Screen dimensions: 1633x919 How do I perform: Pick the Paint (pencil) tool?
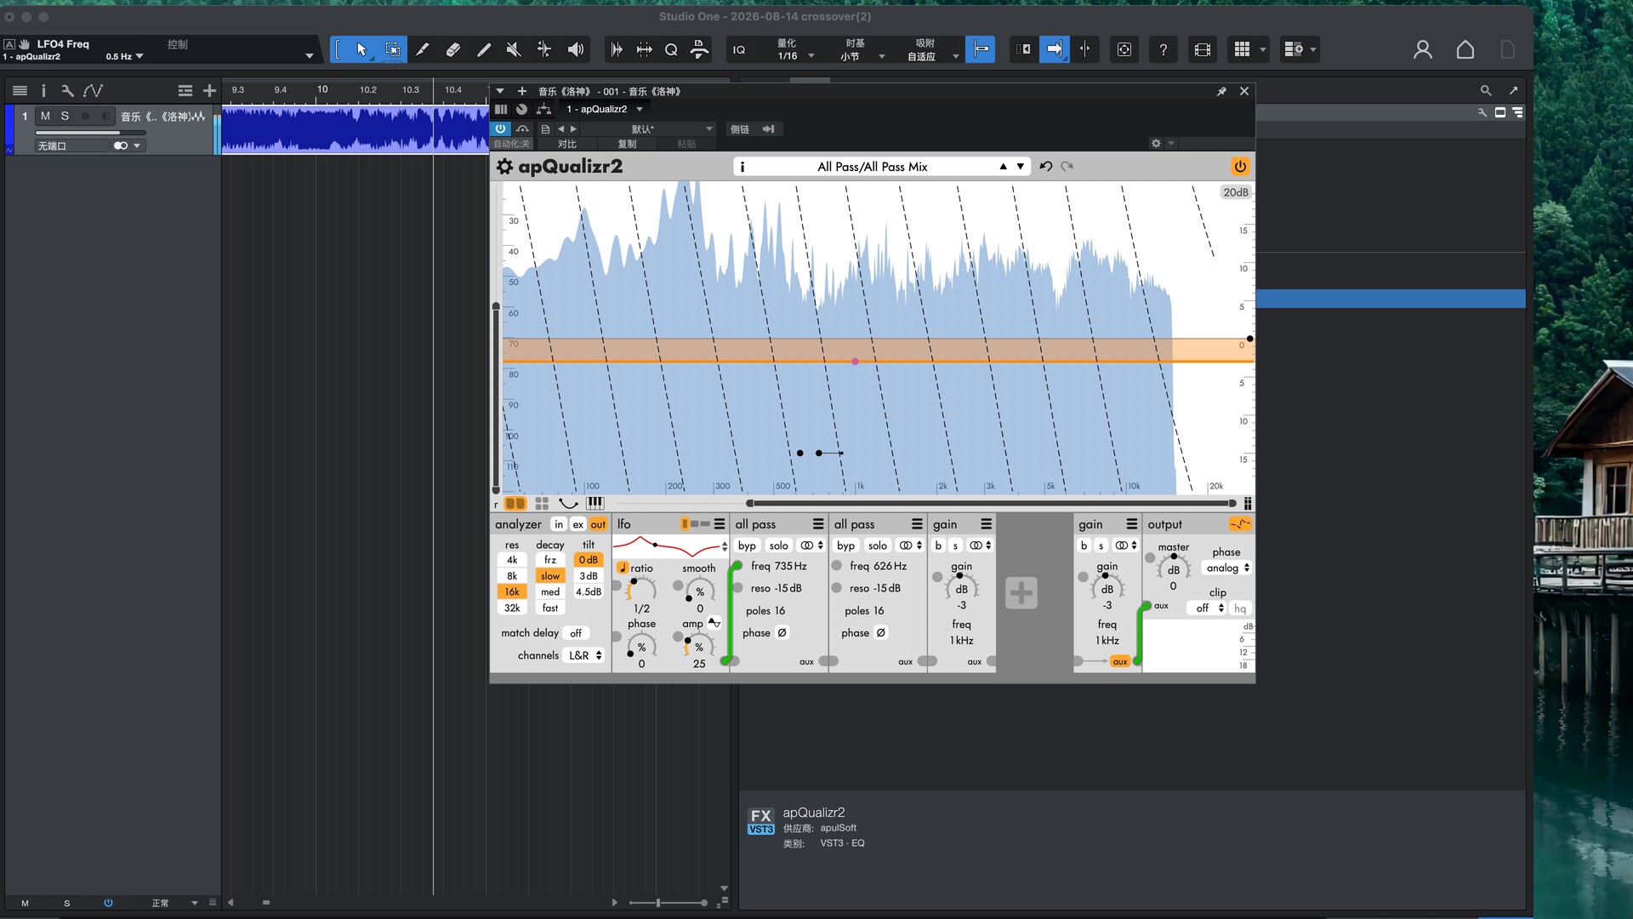tap(483, 49)
